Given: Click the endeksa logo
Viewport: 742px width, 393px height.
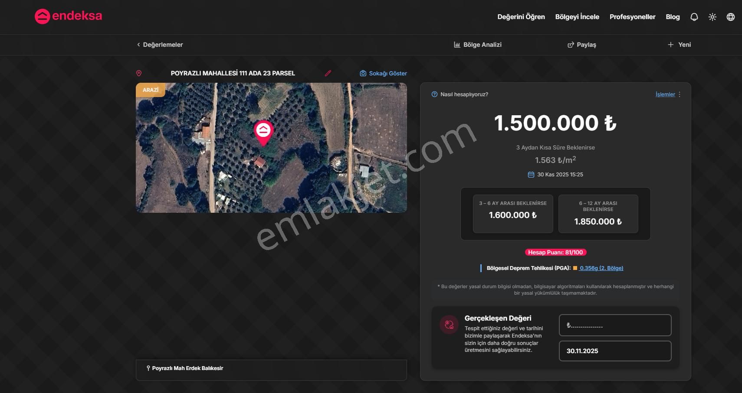Looking at the screenshot, I should pyautogui.click(x=69, y=16).
